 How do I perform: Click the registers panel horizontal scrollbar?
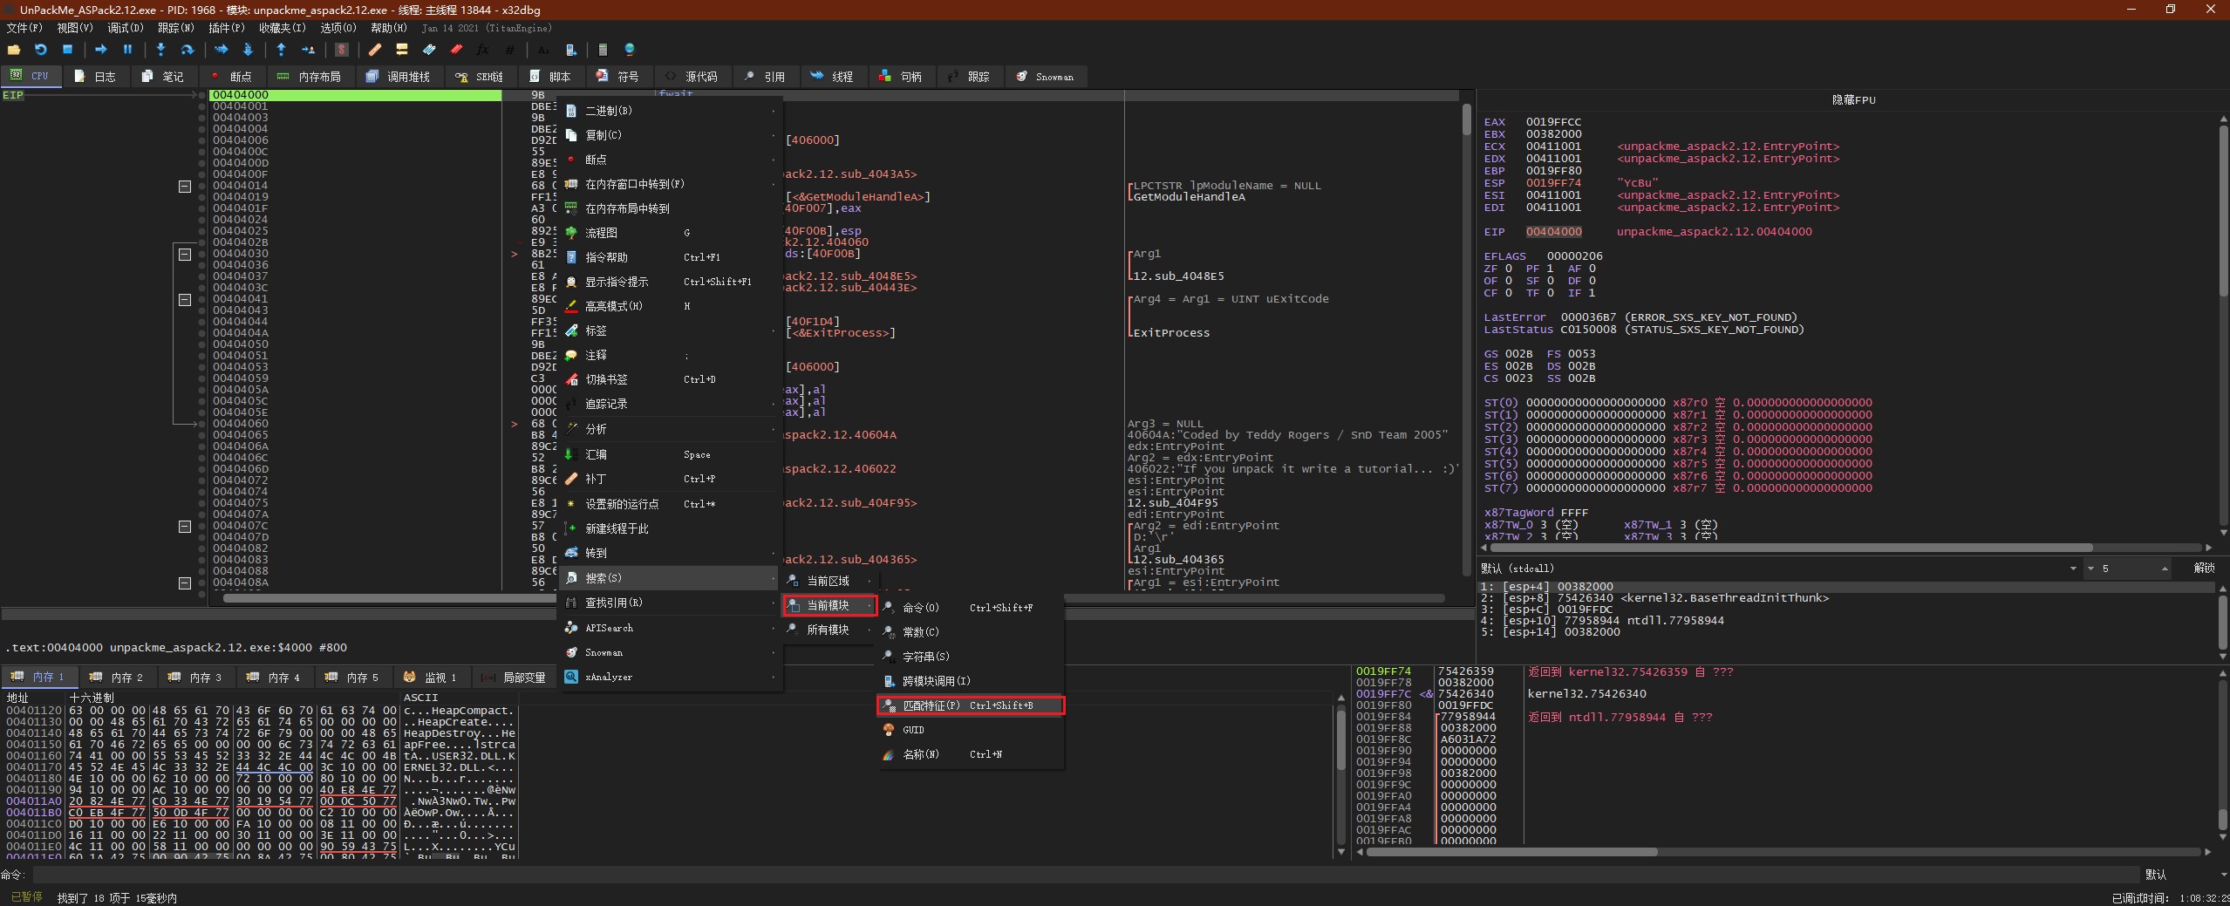coord(1791,548)
